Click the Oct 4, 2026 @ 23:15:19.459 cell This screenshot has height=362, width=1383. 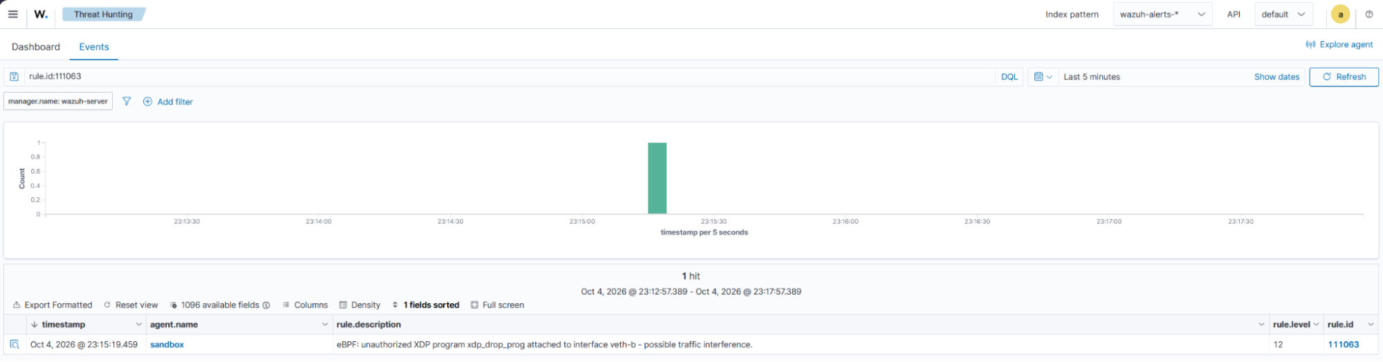click(85, 345)
